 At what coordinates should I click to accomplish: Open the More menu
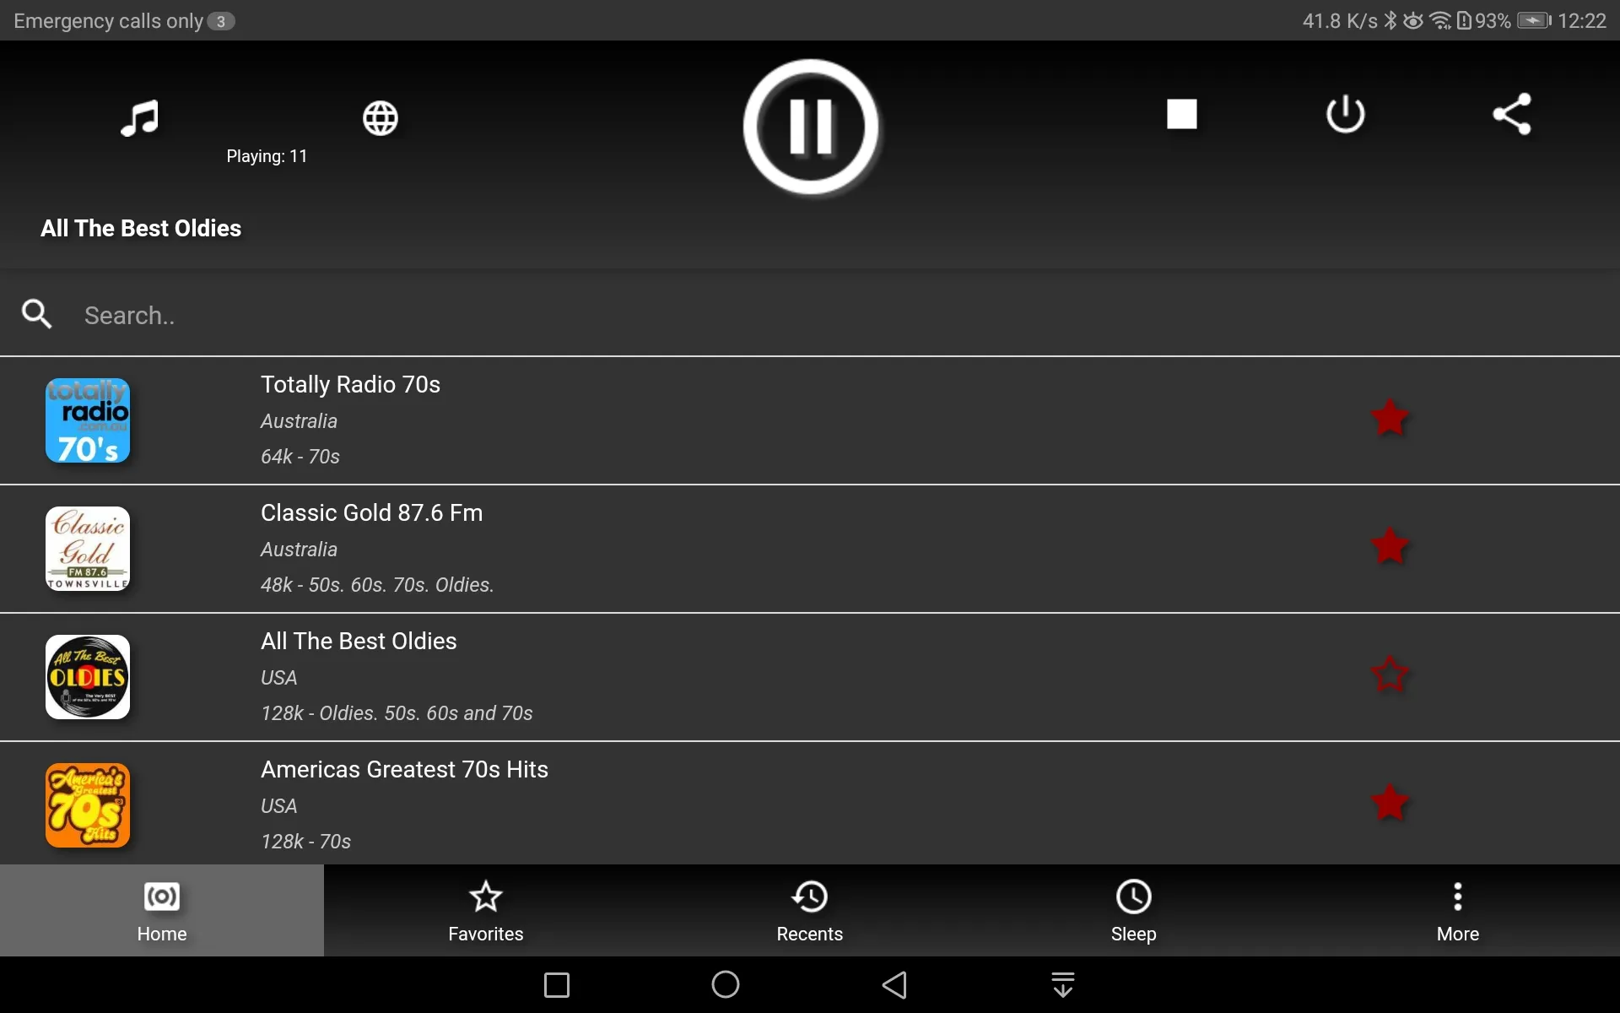tap(1458, 910)
